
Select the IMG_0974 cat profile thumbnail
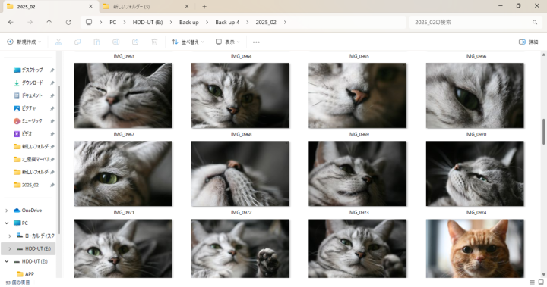475,173
